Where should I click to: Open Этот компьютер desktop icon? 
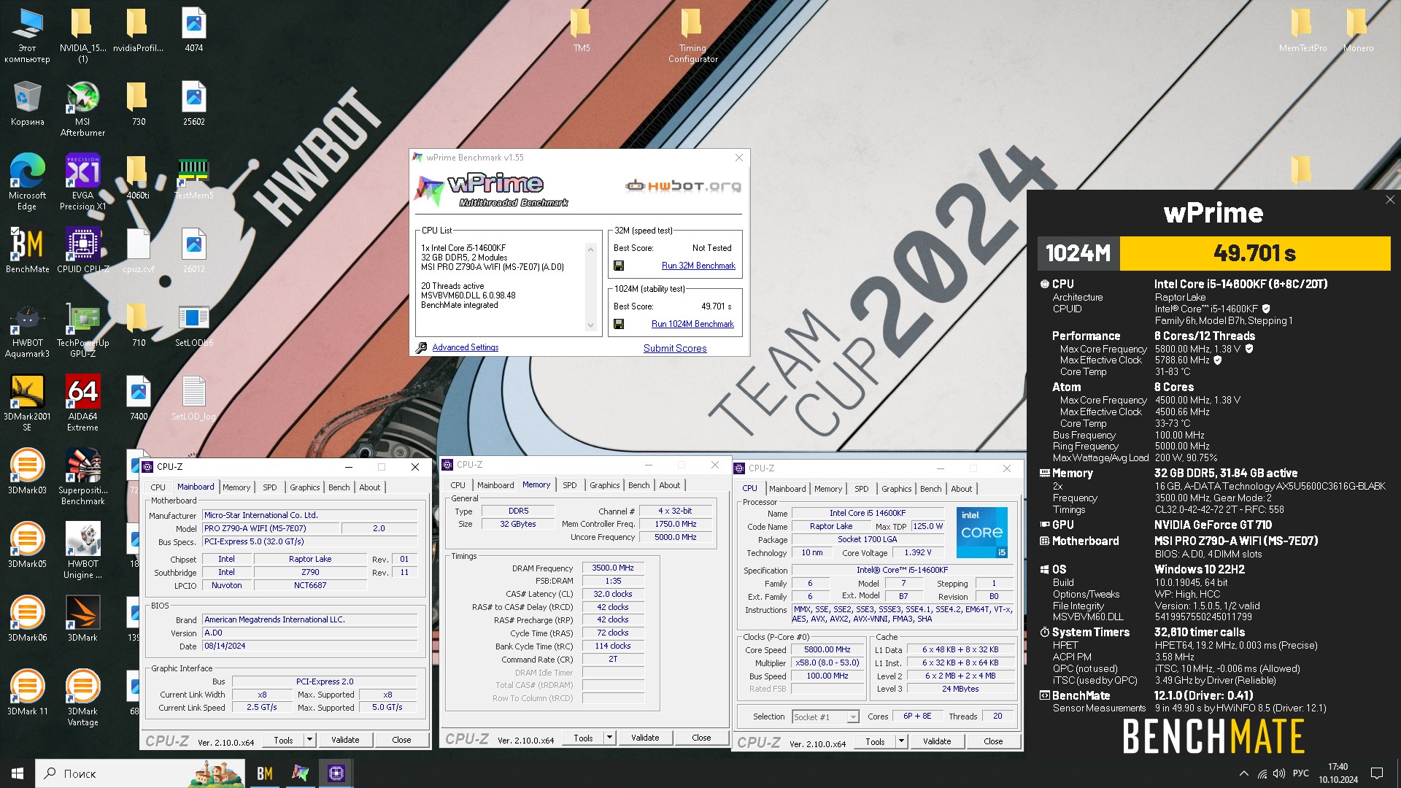click(27, 34)
